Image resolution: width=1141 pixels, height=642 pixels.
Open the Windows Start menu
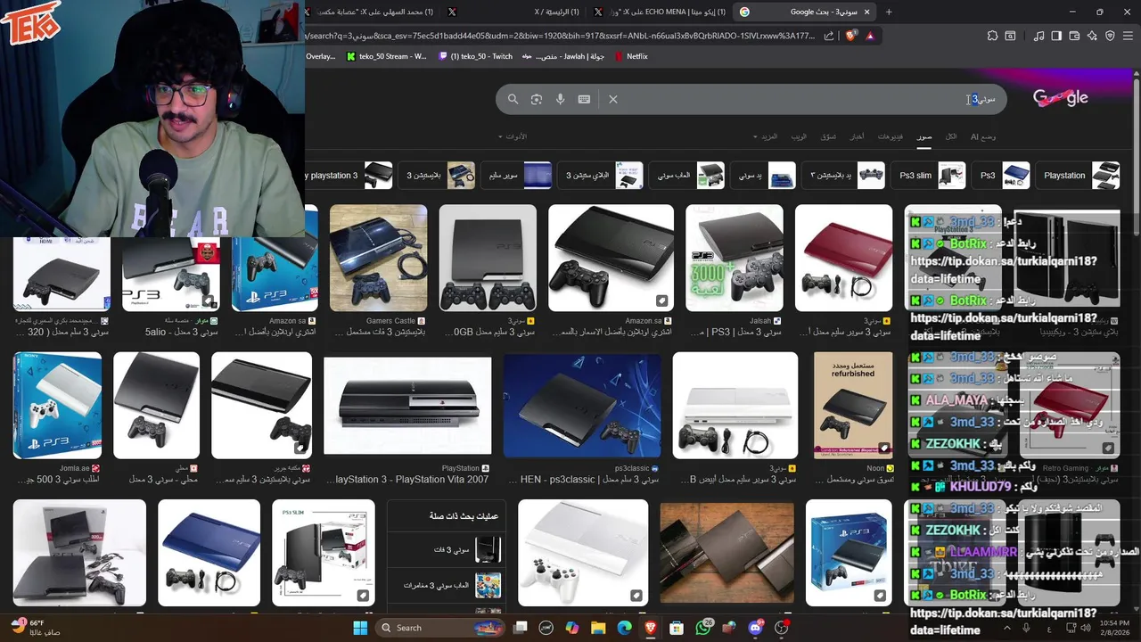360,628
